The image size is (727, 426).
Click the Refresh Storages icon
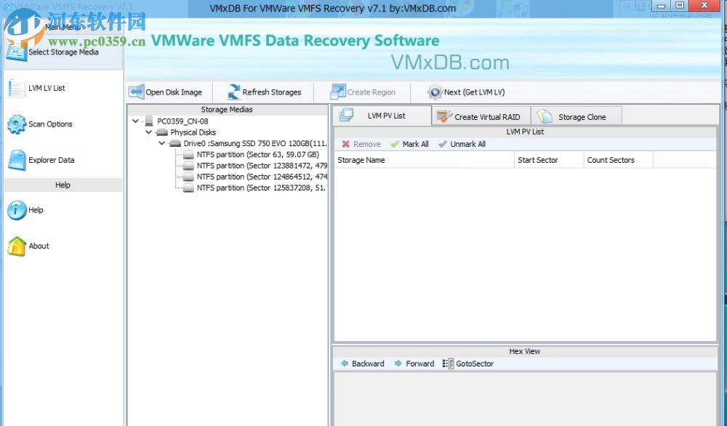[x=232, y=92]
